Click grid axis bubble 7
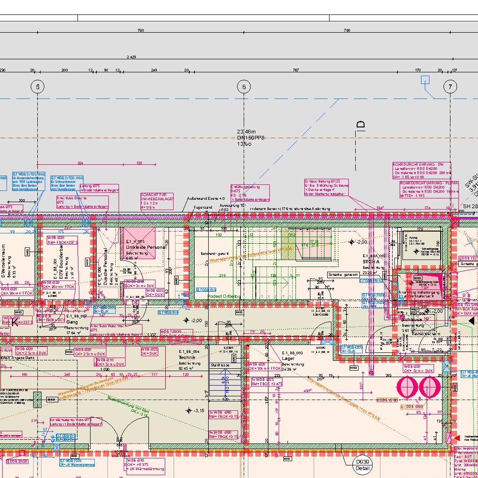478x478 pixels. coord(450,87)
